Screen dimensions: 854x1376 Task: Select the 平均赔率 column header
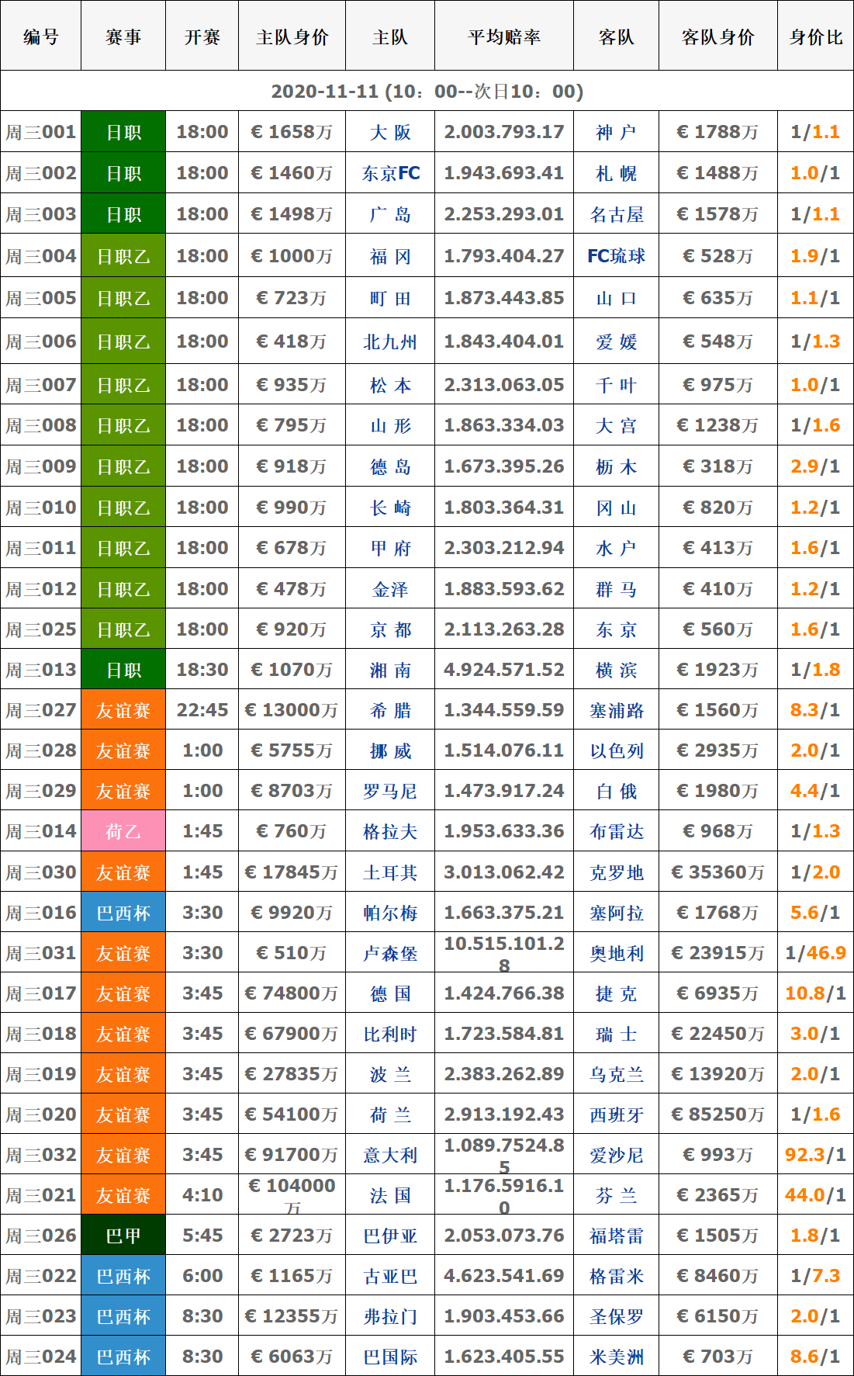click(x=503, y=36)
